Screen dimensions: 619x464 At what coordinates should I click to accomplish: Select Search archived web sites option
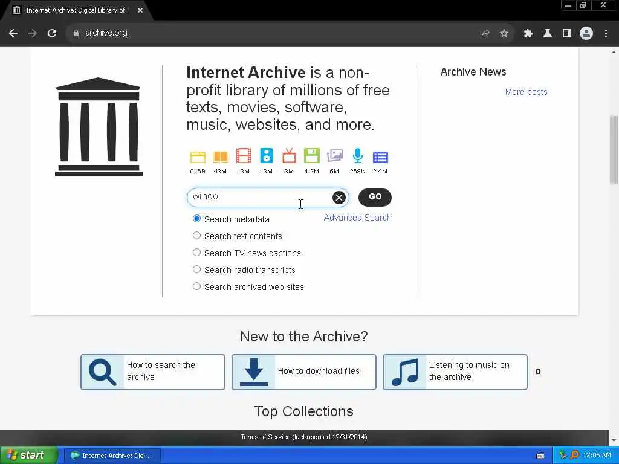coord(196,286)
